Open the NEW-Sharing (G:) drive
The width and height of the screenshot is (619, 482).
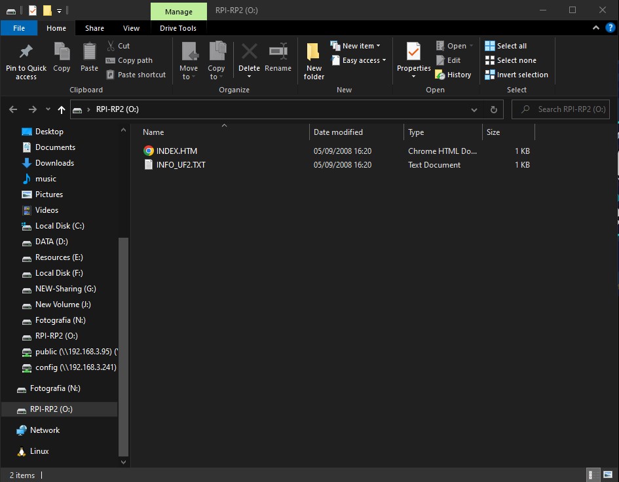[x=66, y=289]
